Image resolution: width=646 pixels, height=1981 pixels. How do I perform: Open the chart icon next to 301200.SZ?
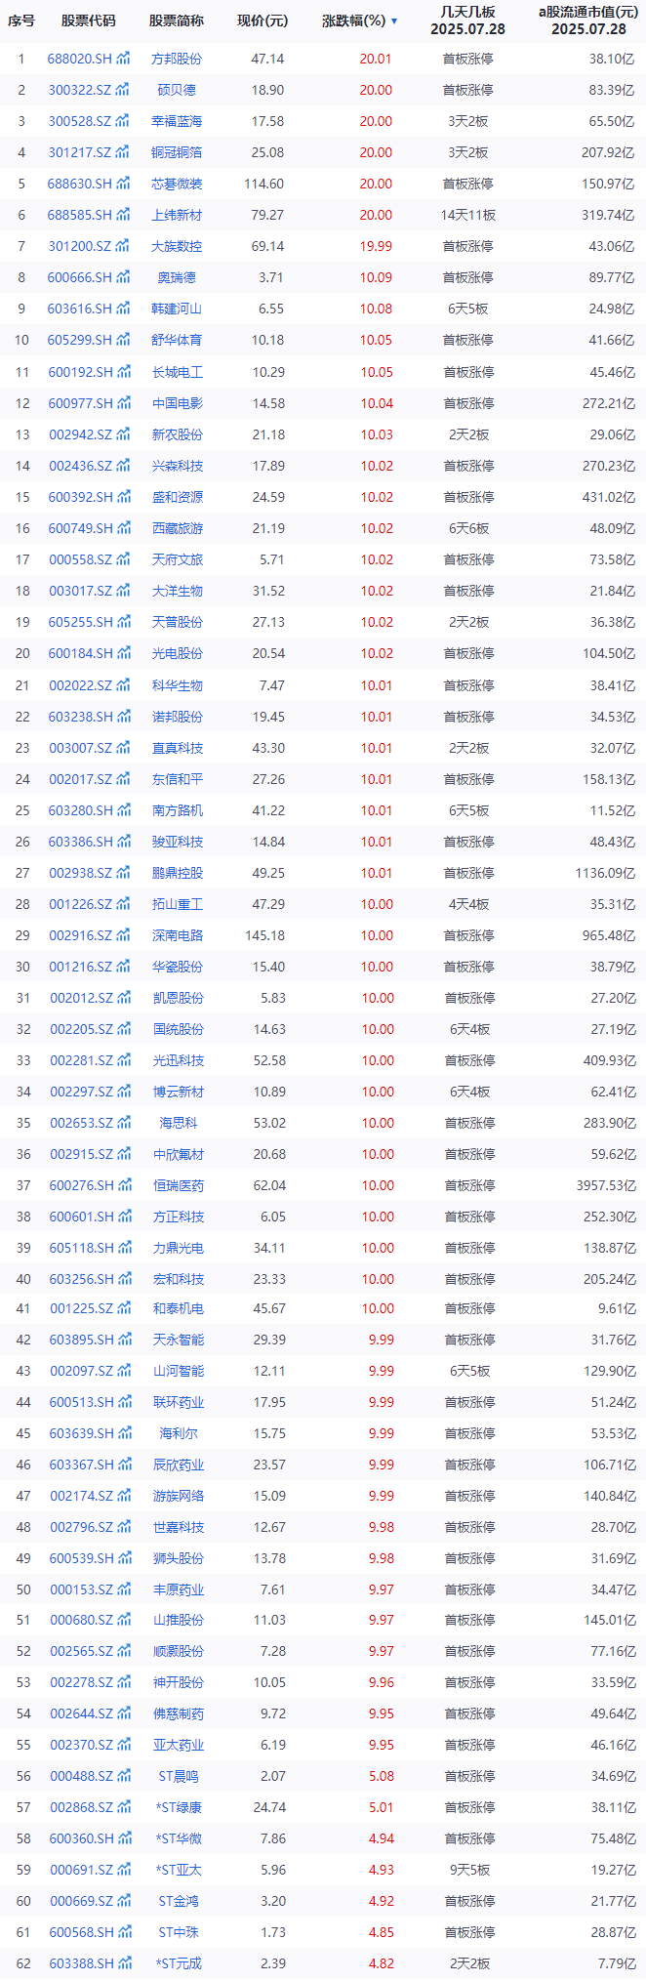click(123, 246)
